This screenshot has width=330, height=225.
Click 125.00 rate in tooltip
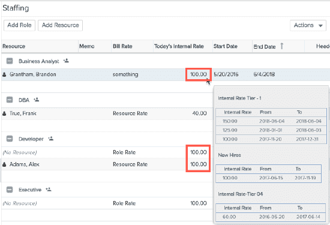(x=230, y=130)
